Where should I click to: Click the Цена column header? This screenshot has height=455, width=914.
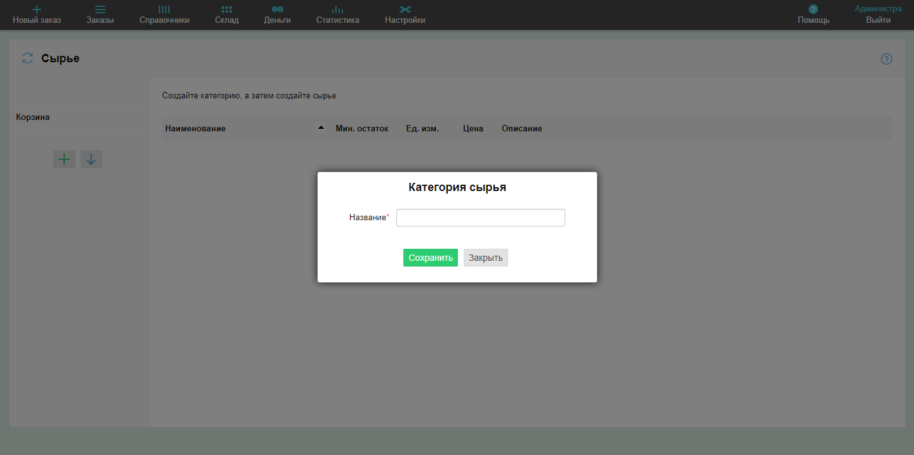(x=473, y=128)
